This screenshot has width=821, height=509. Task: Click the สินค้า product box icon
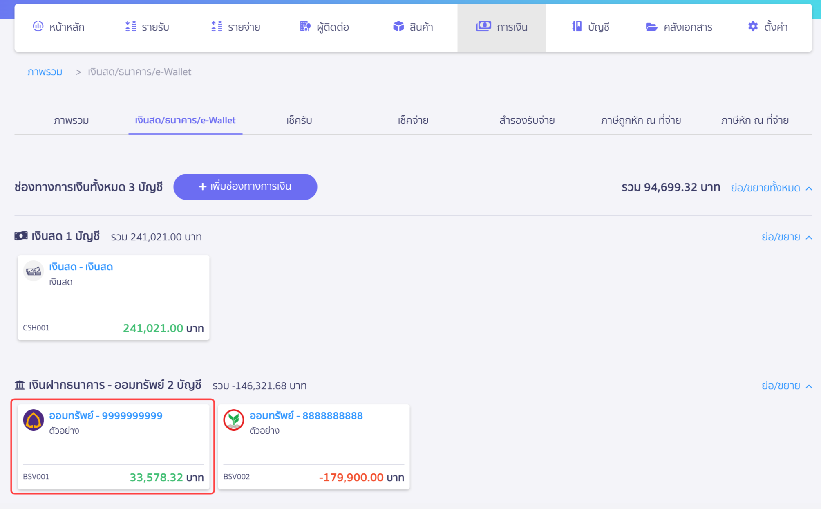click(398, 27)
